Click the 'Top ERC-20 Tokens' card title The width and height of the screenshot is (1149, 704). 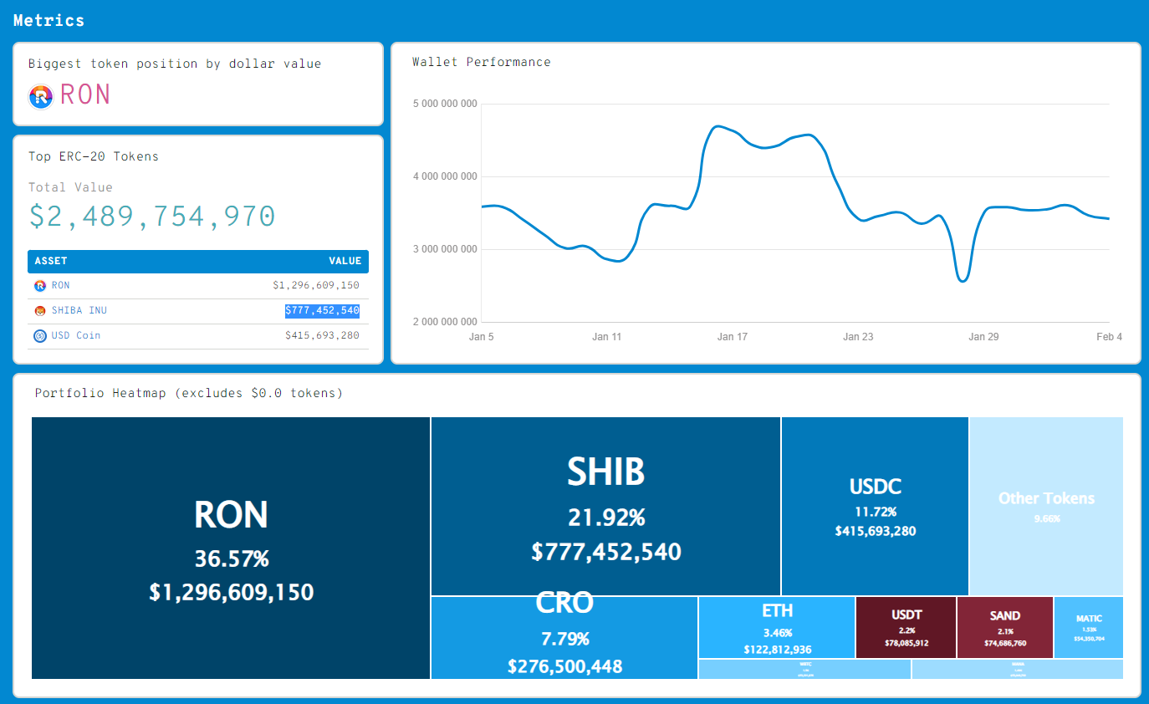pos(94,156)
